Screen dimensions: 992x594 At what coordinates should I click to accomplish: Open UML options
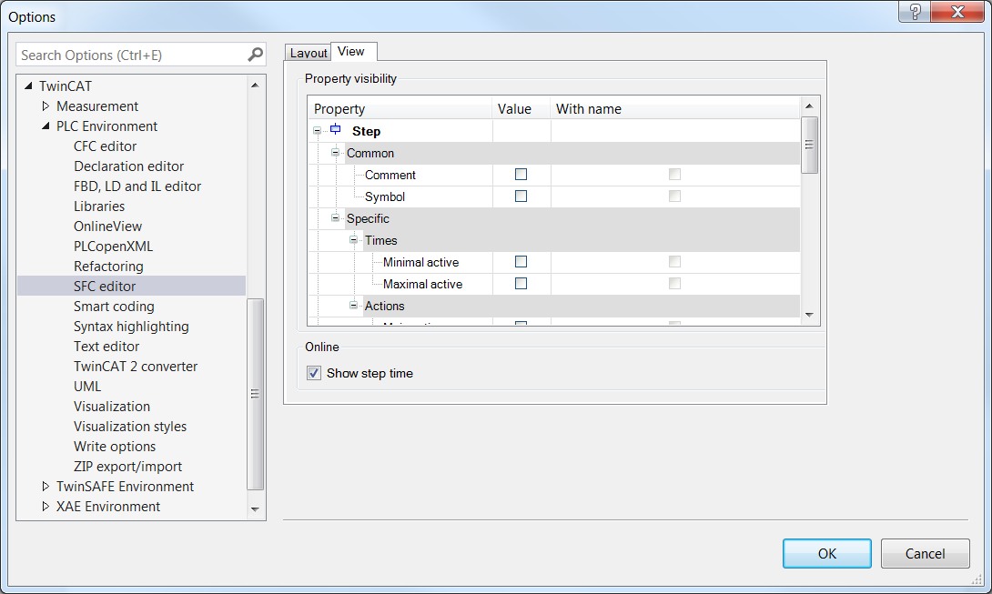click(87, 387)
